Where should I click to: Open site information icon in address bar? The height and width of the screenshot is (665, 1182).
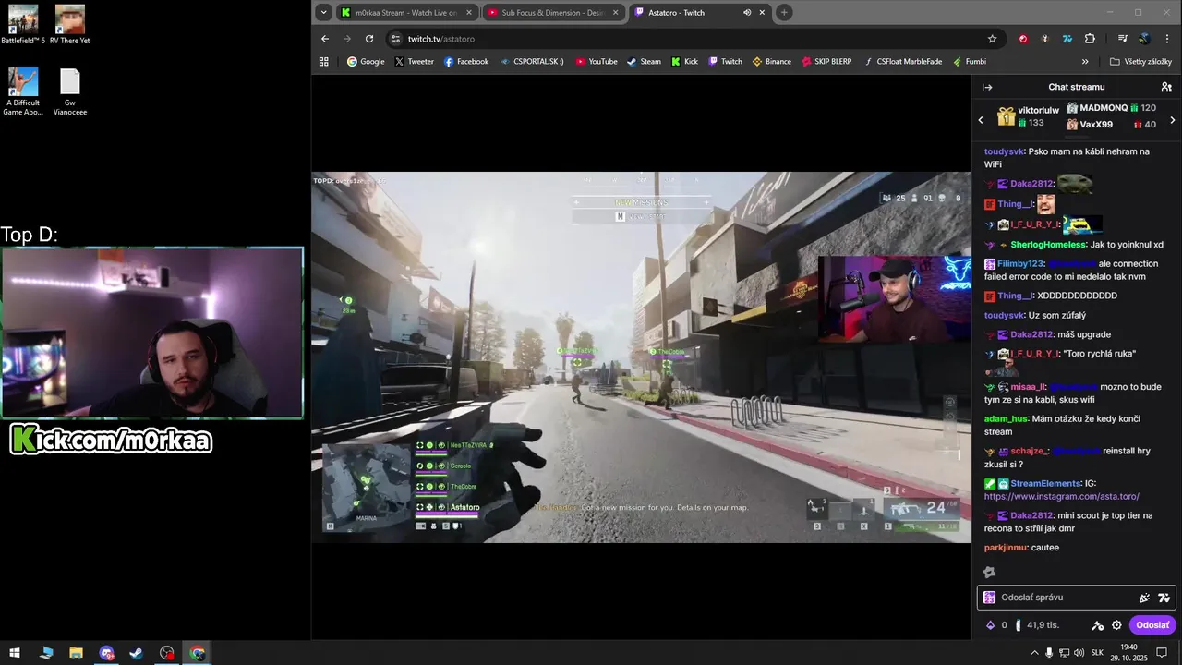(x=395, y=39)
